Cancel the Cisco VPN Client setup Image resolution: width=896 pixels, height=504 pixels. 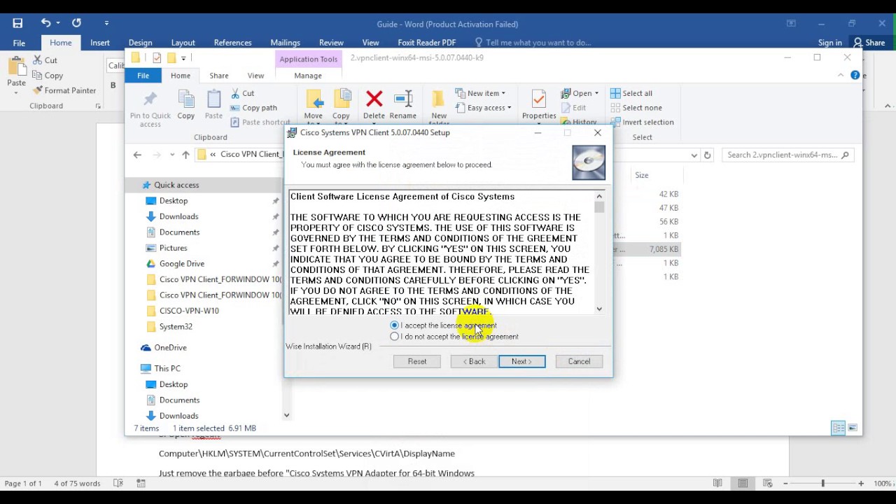click(579, 361)
